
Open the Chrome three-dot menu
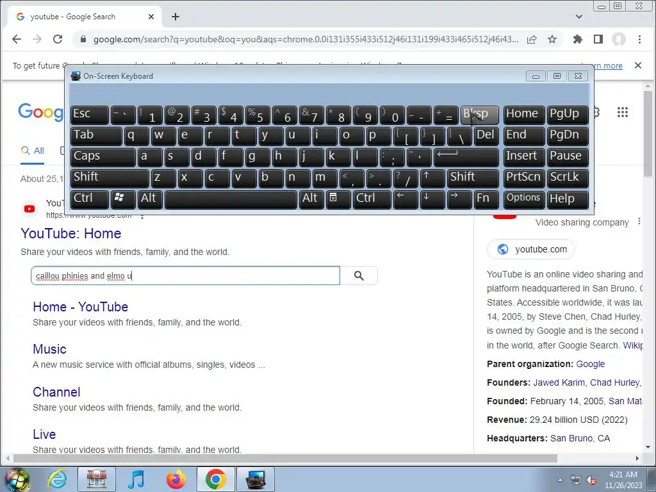[639, 39]
